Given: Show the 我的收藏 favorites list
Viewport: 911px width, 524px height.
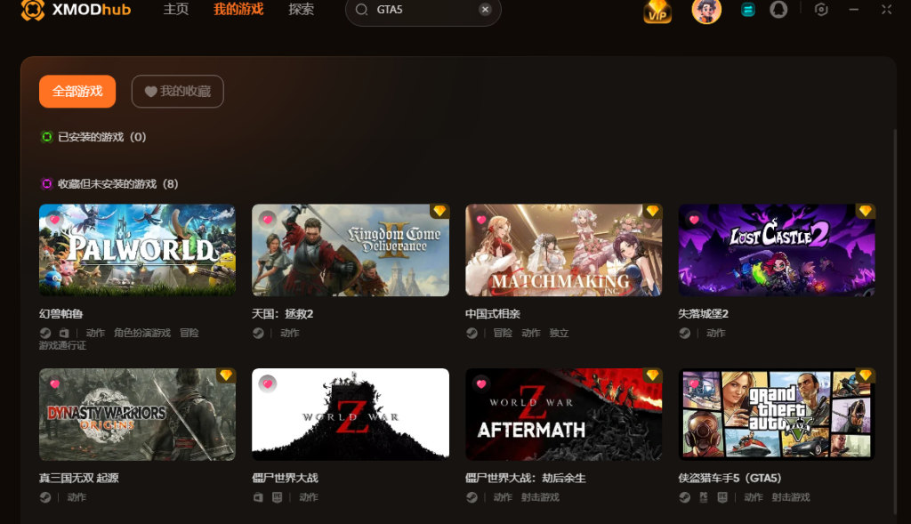Looking at the screenshot, I should [x=177, y=92].
